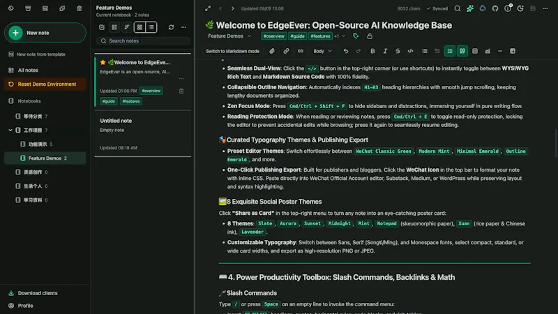Screen dimensions: 558x314
Task: Click the plugins puzzle icon in sidebar header
Action: (x=62, y=8)
